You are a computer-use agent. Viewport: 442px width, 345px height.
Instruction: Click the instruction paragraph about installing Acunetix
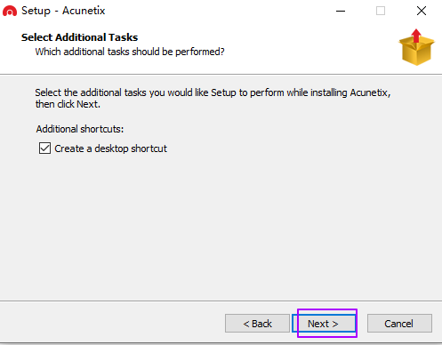(x=213, y=98)
